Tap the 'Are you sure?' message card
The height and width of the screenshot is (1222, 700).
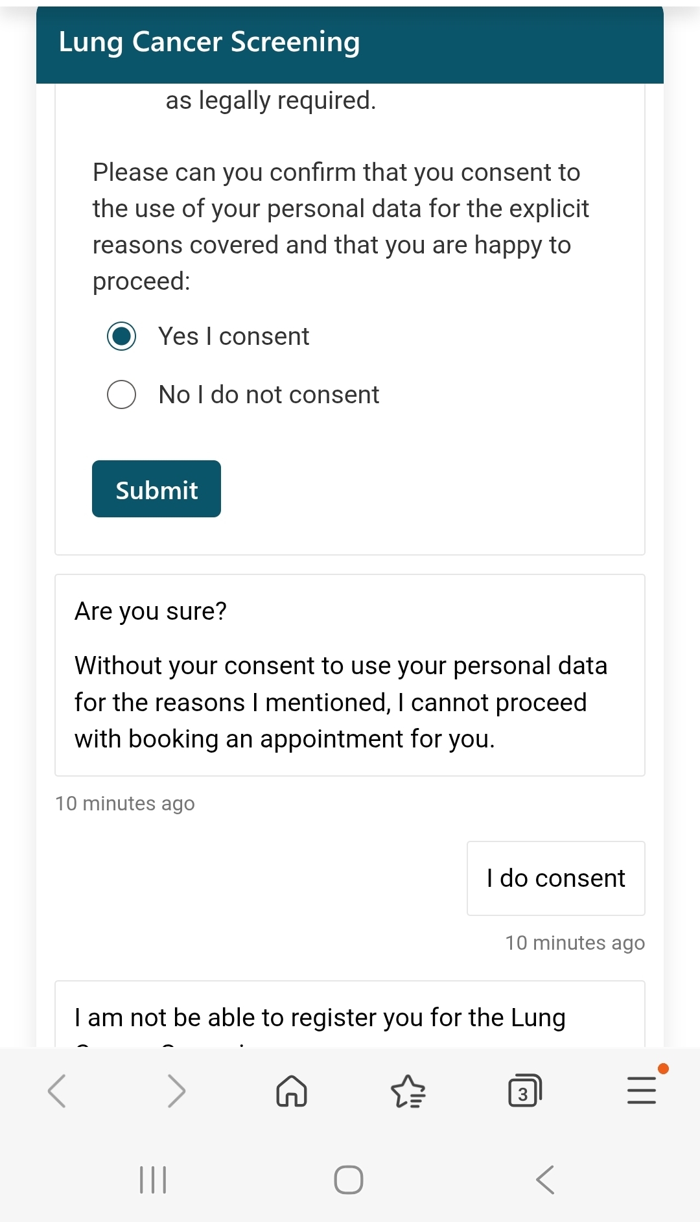[x=349, y=675]
